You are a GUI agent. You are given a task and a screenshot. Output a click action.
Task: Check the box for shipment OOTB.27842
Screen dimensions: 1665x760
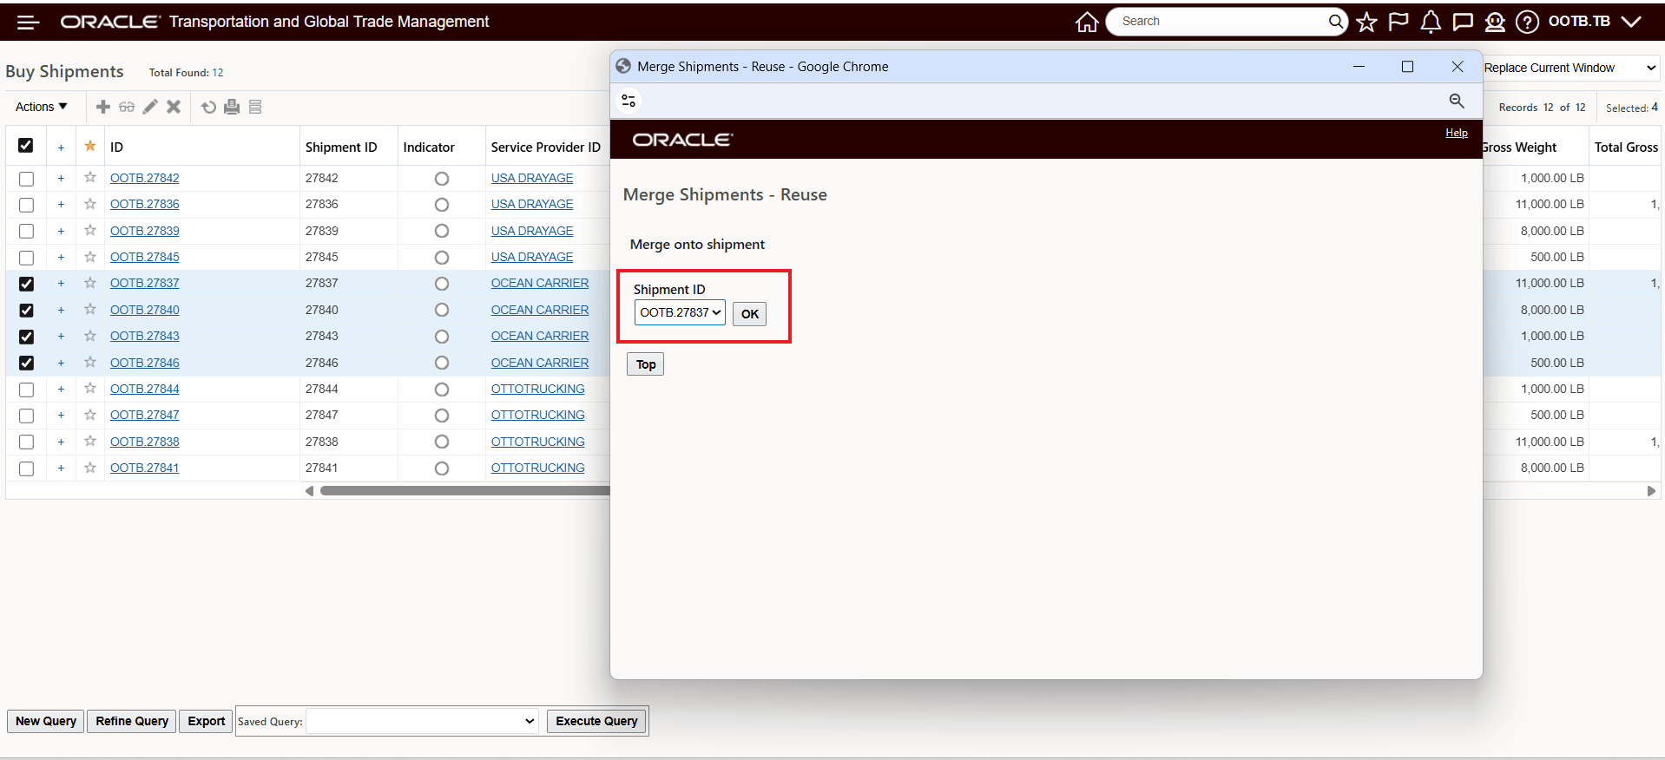click(27, 179)
